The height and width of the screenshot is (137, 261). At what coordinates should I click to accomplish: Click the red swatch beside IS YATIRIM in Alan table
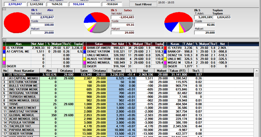click(x=4, y=47)
